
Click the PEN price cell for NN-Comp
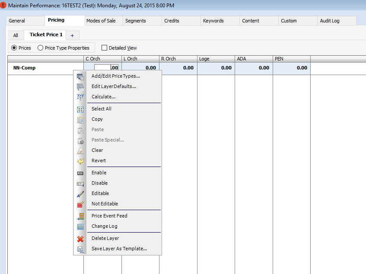pyautogui.click(x=292, y=69)
